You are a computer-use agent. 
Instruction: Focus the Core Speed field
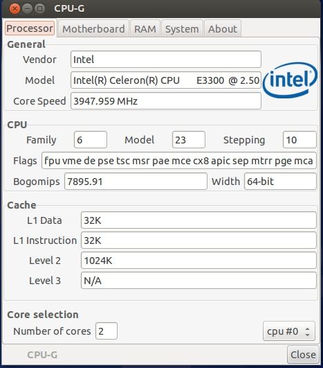coord(166,101)
